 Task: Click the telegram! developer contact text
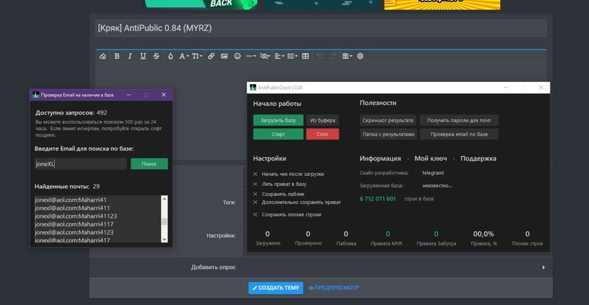433,173
